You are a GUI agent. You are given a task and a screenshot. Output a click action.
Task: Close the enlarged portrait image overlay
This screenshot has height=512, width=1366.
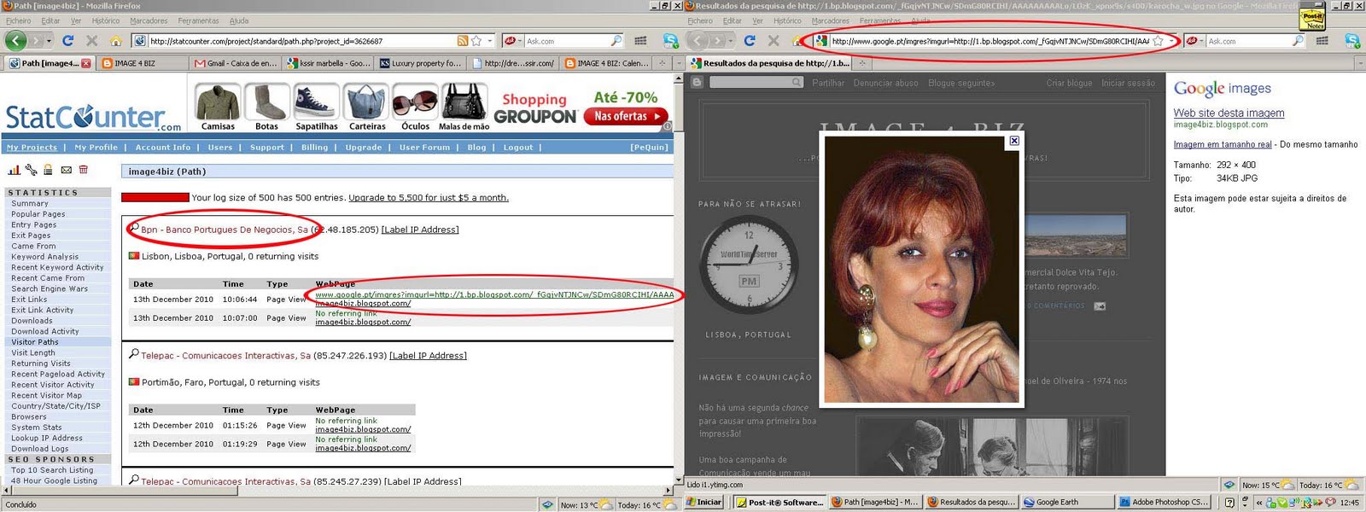[x=1014, y=141]
